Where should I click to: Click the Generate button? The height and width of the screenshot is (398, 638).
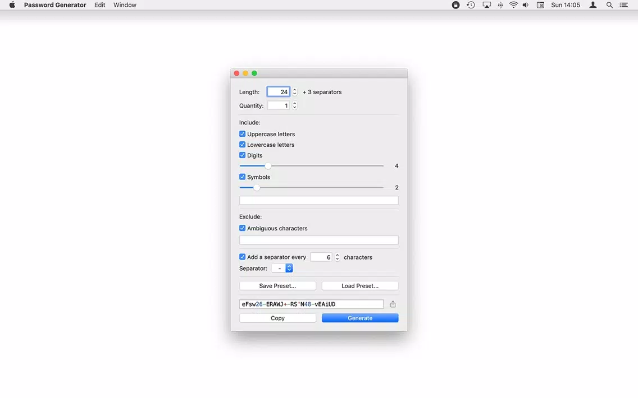359,318
